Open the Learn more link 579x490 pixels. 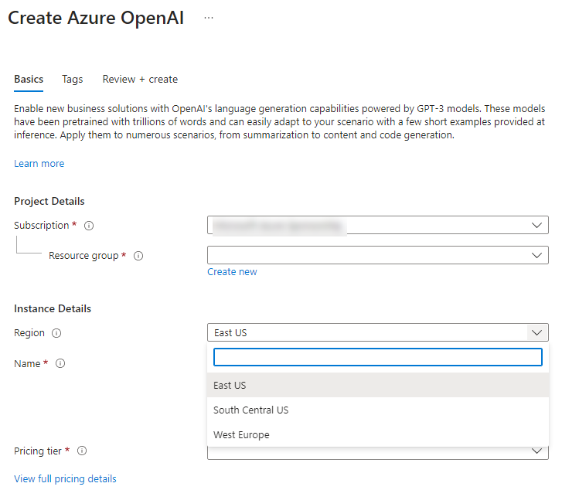39,164
